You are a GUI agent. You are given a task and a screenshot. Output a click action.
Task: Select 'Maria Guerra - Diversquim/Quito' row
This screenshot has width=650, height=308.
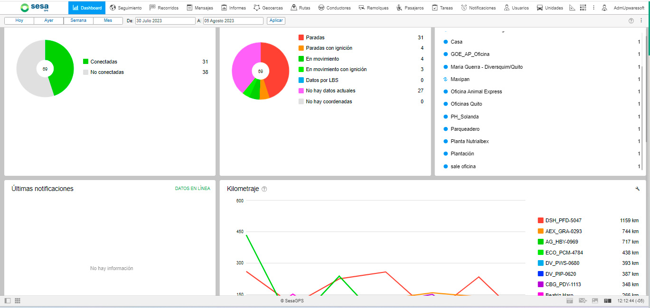point(542,67)
